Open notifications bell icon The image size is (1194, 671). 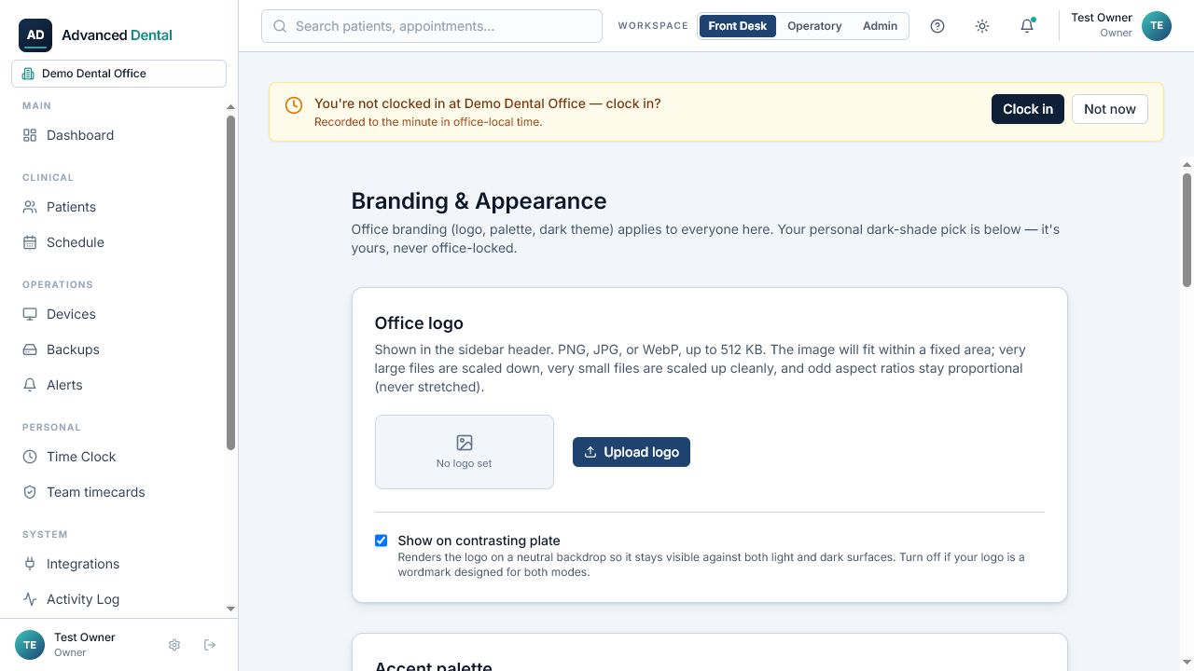[x=1027, y=26]
